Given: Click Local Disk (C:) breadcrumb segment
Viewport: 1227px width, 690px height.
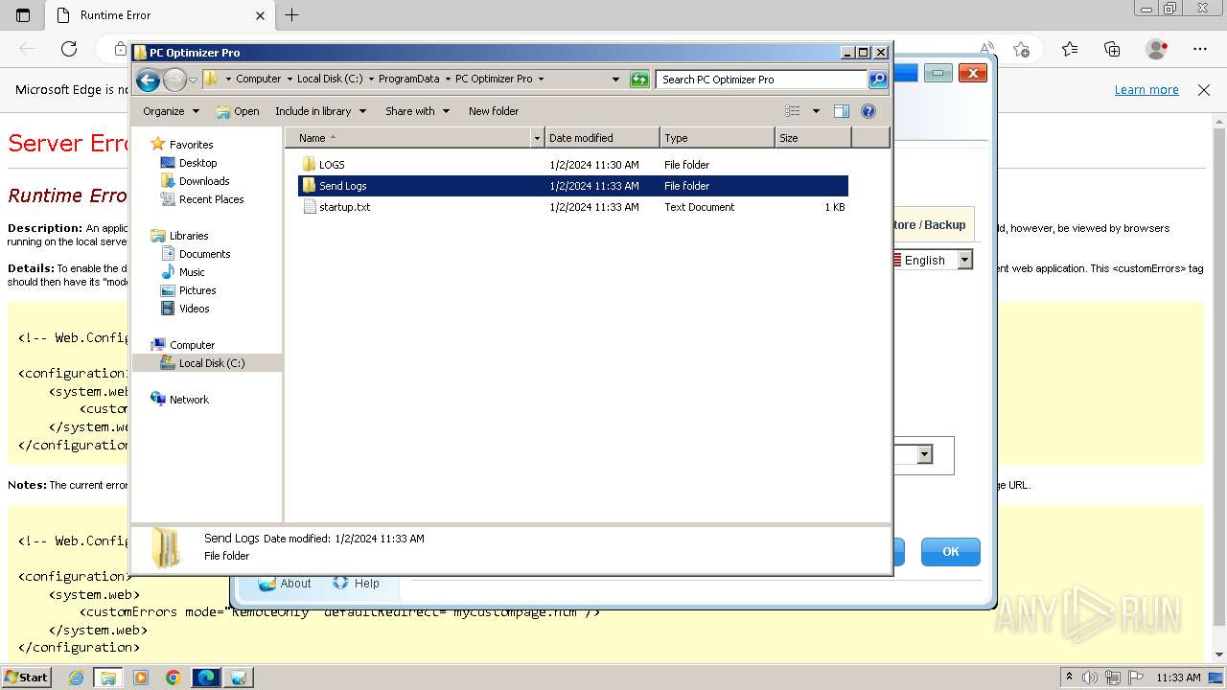Looking at the screenshot, I should 330,80.
